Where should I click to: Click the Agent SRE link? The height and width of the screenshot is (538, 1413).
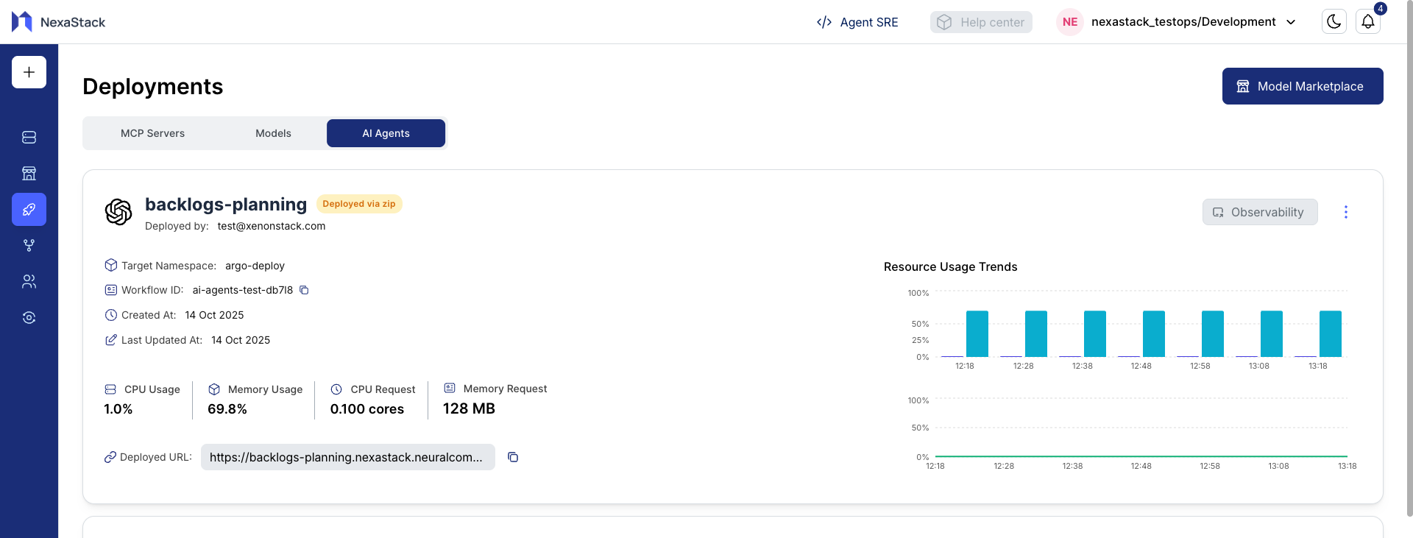(x=857, y=22)
